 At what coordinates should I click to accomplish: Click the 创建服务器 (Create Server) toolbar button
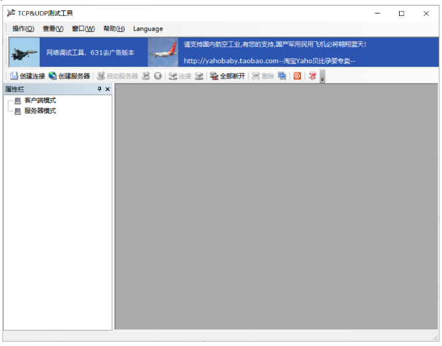[x=69, y=76]
